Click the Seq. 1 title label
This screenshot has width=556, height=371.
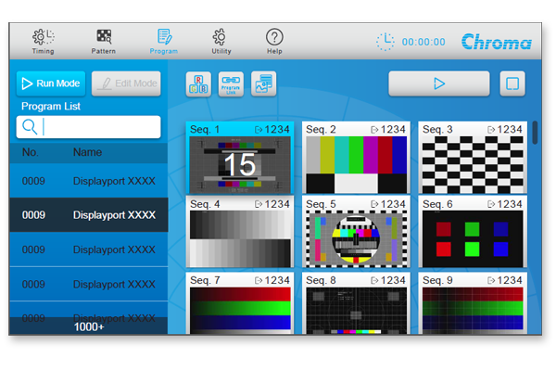205,129
